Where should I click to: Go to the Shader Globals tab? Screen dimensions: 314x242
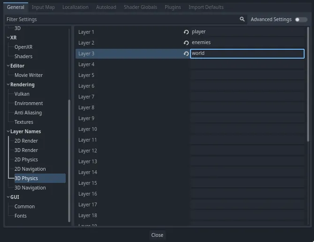[x=140, y=7]
